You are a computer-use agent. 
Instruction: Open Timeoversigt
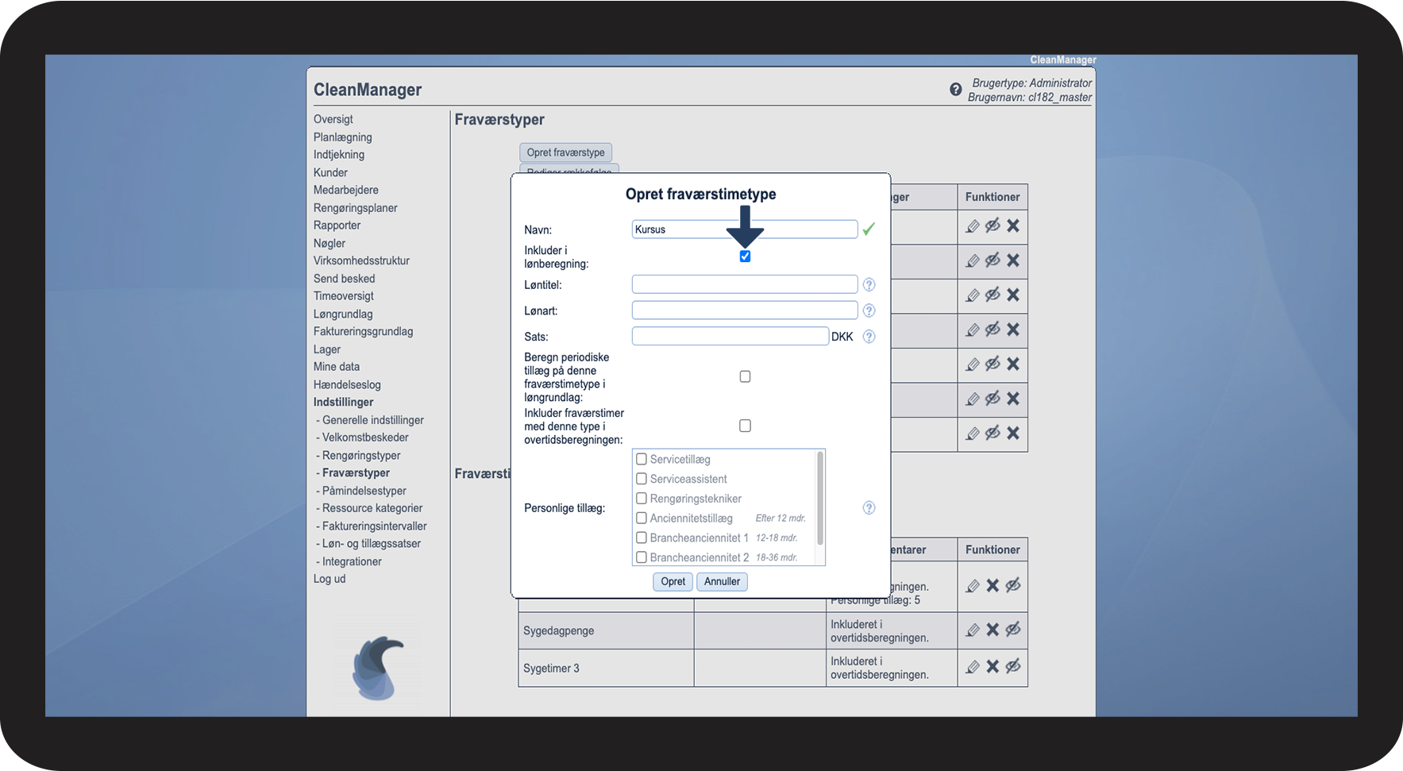point(344,296)
